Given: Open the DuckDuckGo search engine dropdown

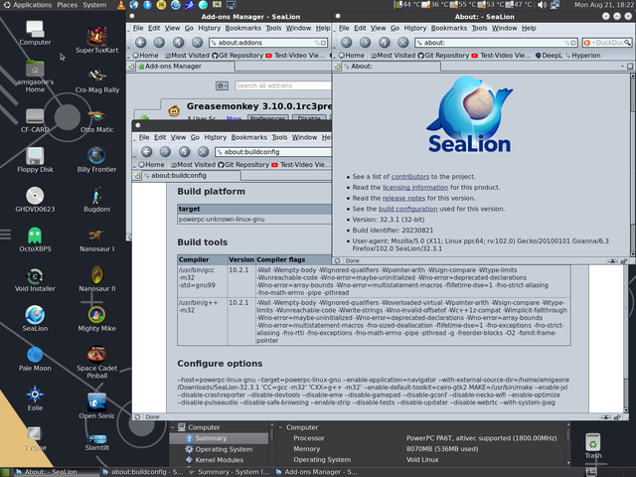Looking at the screenshot, I should click(587, 43).
